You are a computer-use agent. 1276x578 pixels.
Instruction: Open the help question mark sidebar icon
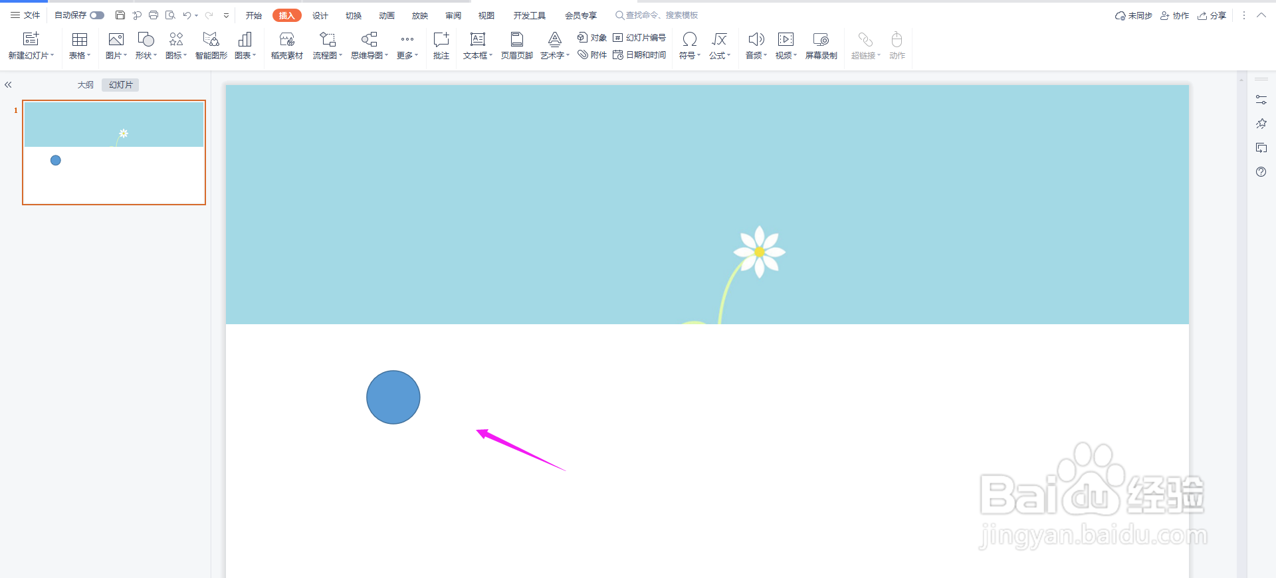pos(1261,172)
